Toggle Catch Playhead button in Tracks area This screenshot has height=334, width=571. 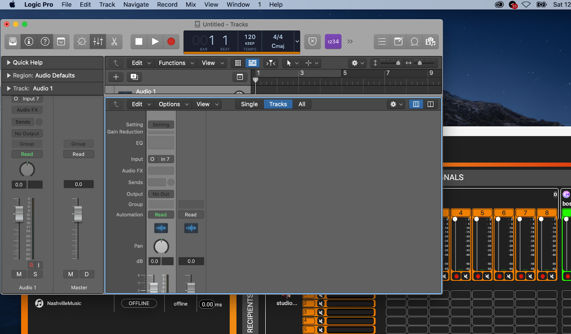pyautogui.click(x=271, y=63)
